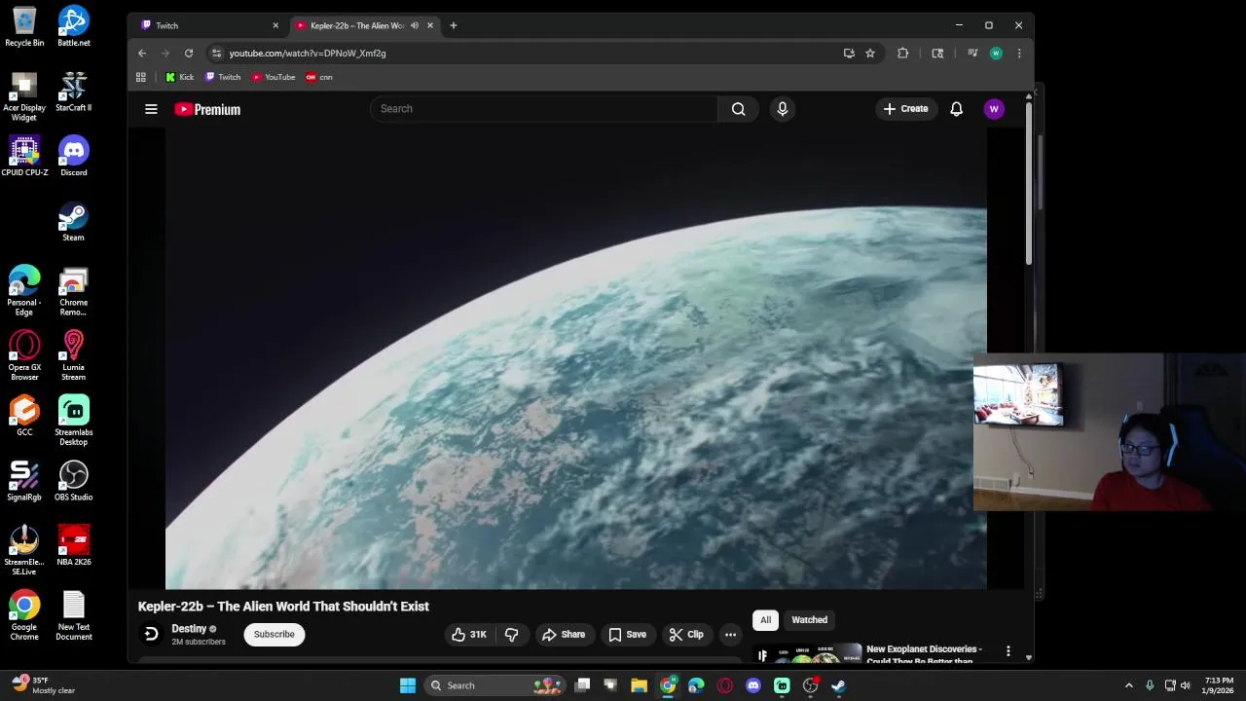View site information icon in address bar
This screenshot has width=1246, height=701.
(216, 54)
